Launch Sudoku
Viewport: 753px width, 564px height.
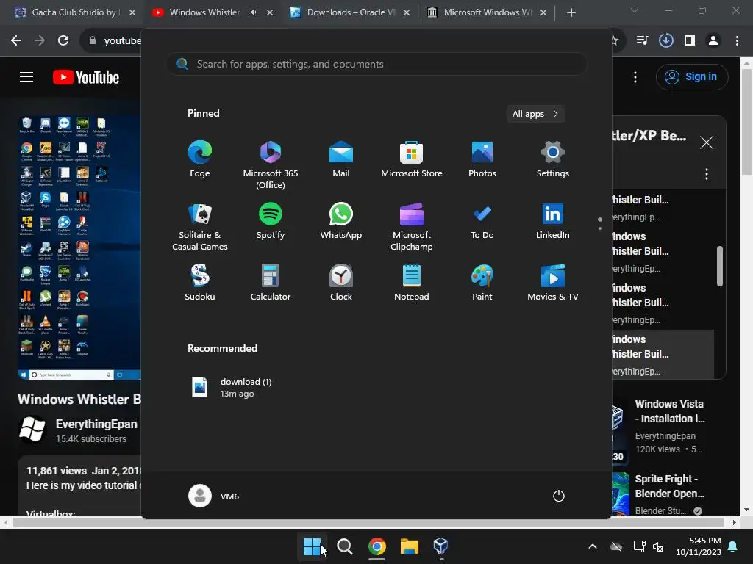(x=200, y=283)
